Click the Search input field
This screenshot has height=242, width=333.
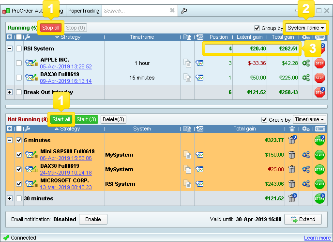(136, 10)
